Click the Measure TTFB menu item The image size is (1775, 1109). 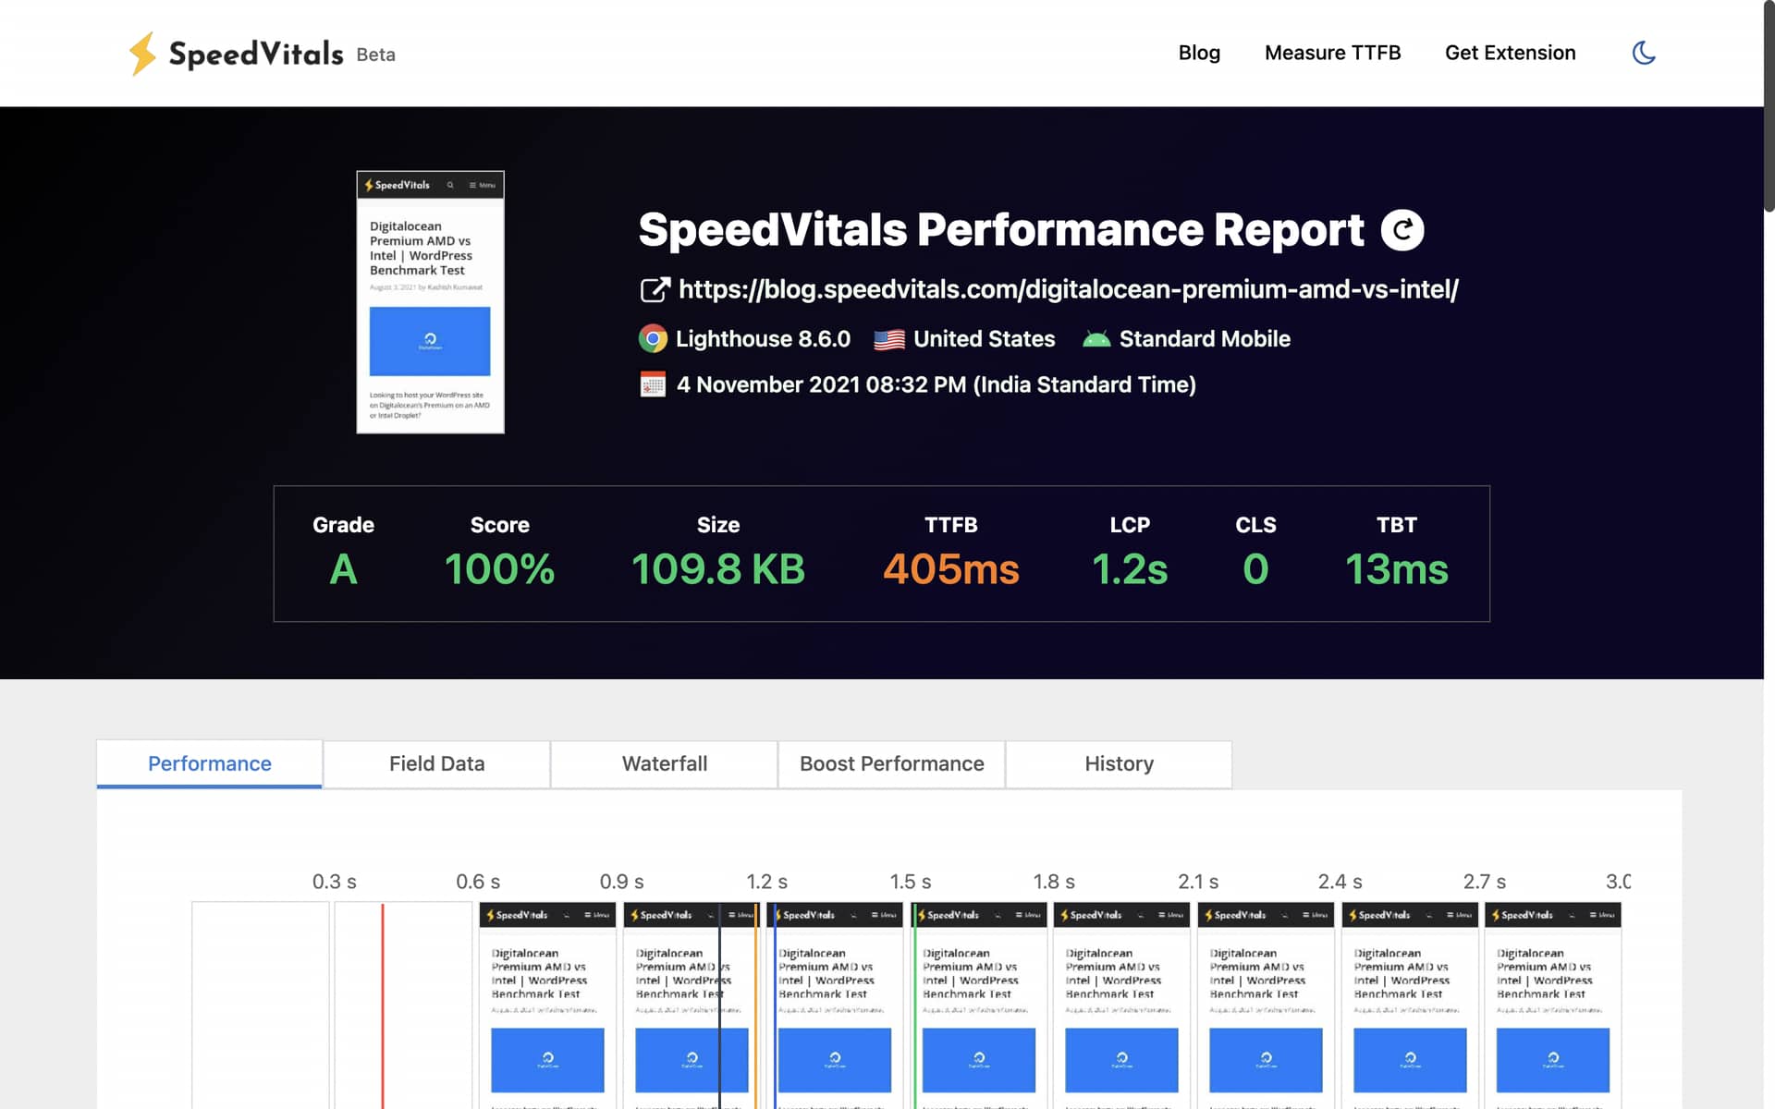pyautogui.click(x=1333, y=53)
